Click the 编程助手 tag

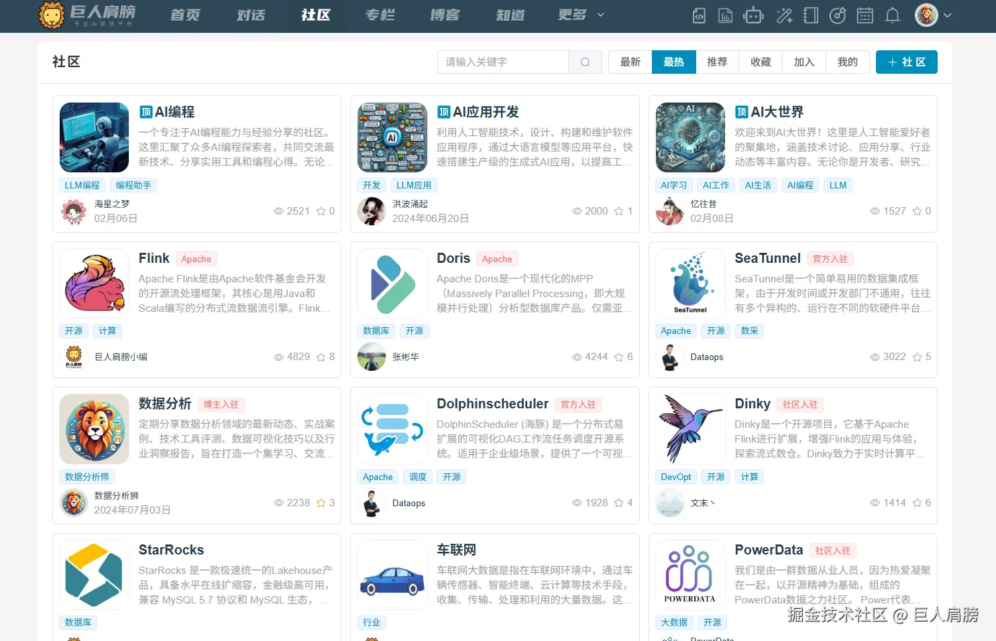point(133,185)
